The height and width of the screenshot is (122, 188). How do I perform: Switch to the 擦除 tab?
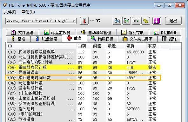point(169,39)
